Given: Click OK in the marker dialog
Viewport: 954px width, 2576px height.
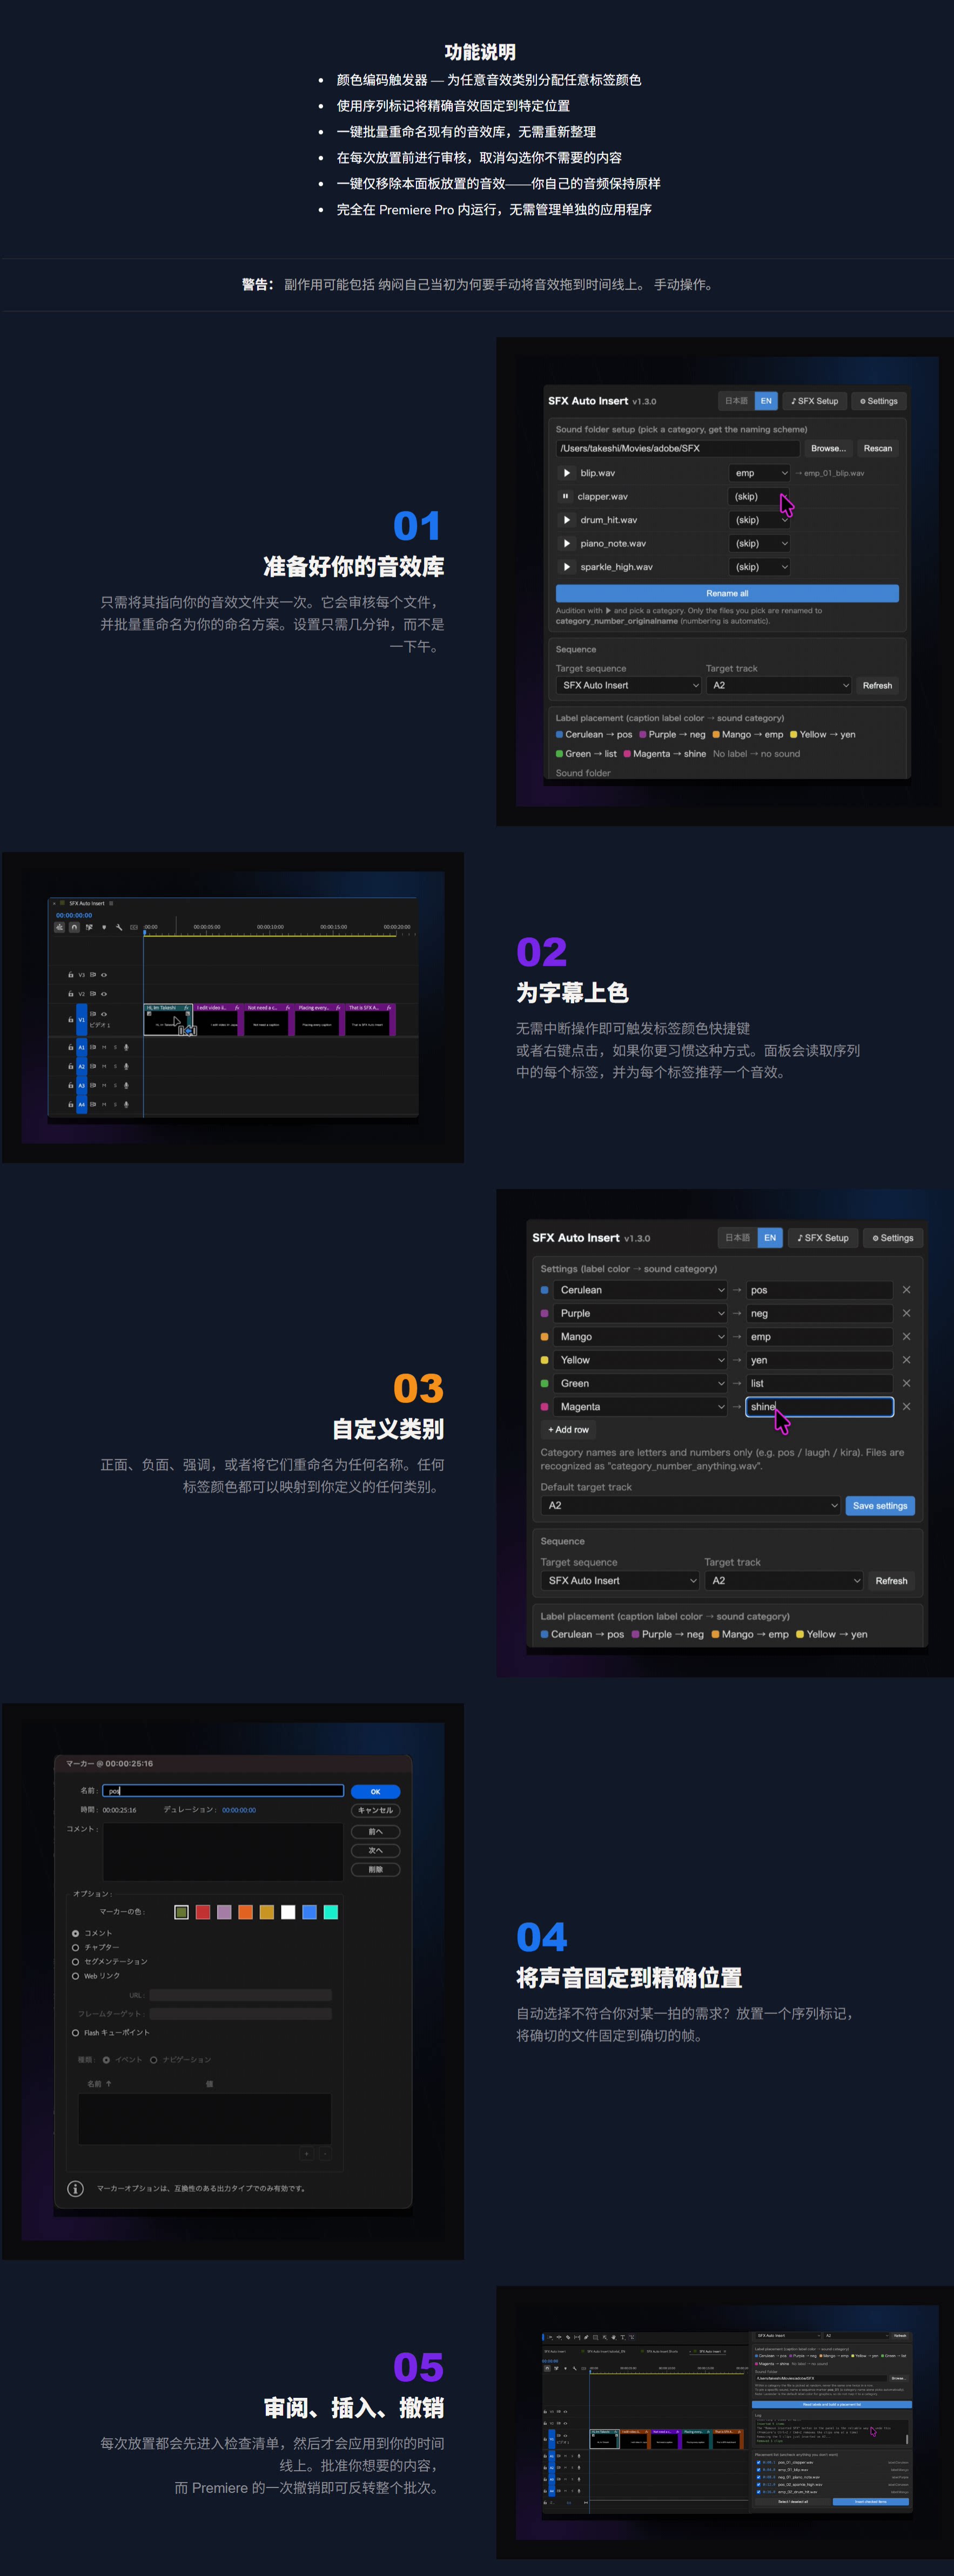Looking at the screenshot, I should [x=376, y=1791].
